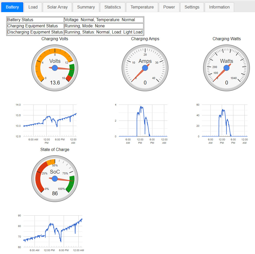The image size is (255, 254).
Task: Open the Solar Array tab
Action: [57, 7]
